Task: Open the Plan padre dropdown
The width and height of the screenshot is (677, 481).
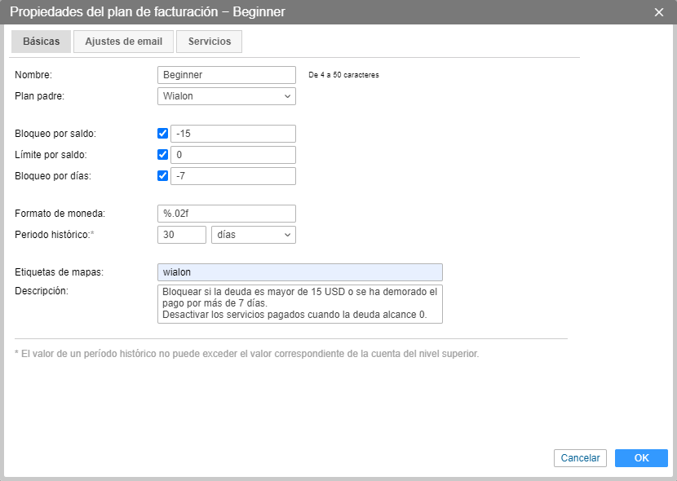Action: tap(226, 96)
